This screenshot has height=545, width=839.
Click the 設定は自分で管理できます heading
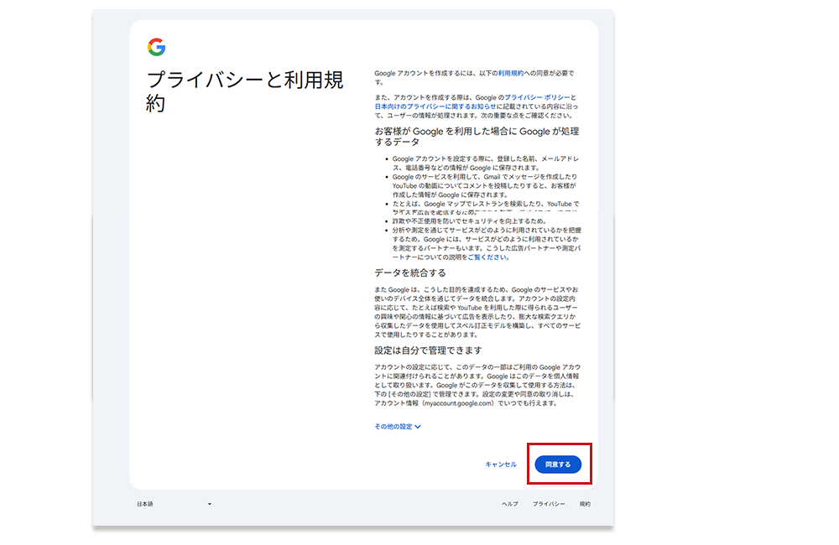pyautogui.click(x=428, y=350)
